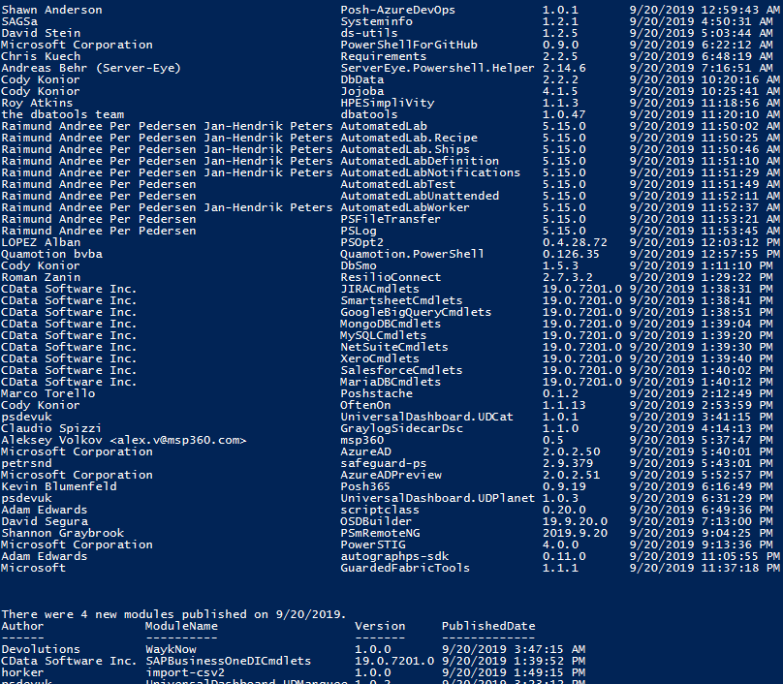Click the AzureADPreview module name
This screenshot has width=783, height=684.
(x=391, y=475)
